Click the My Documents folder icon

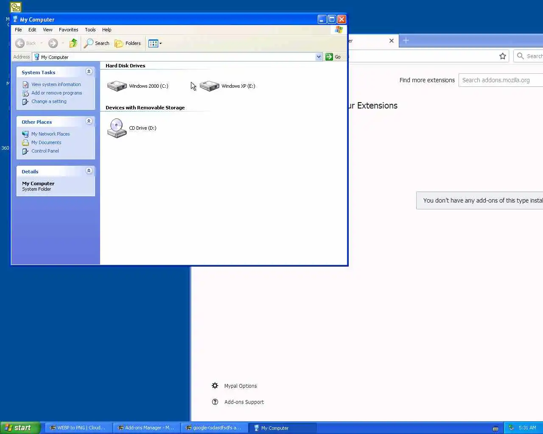pos(25,142)
